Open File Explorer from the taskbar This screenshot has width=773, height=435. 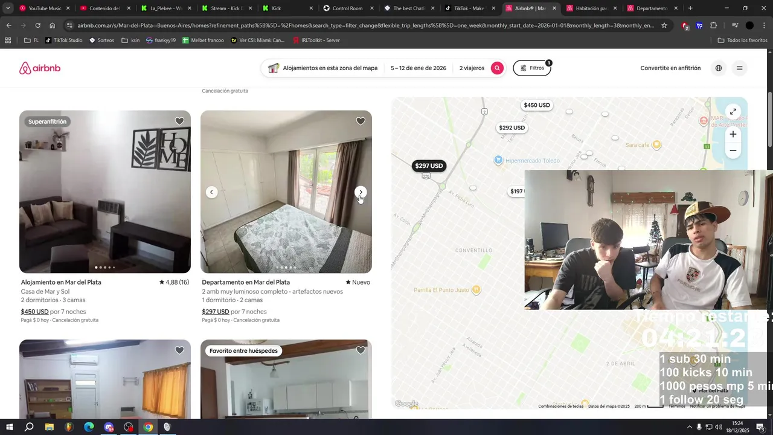point(49,427)
